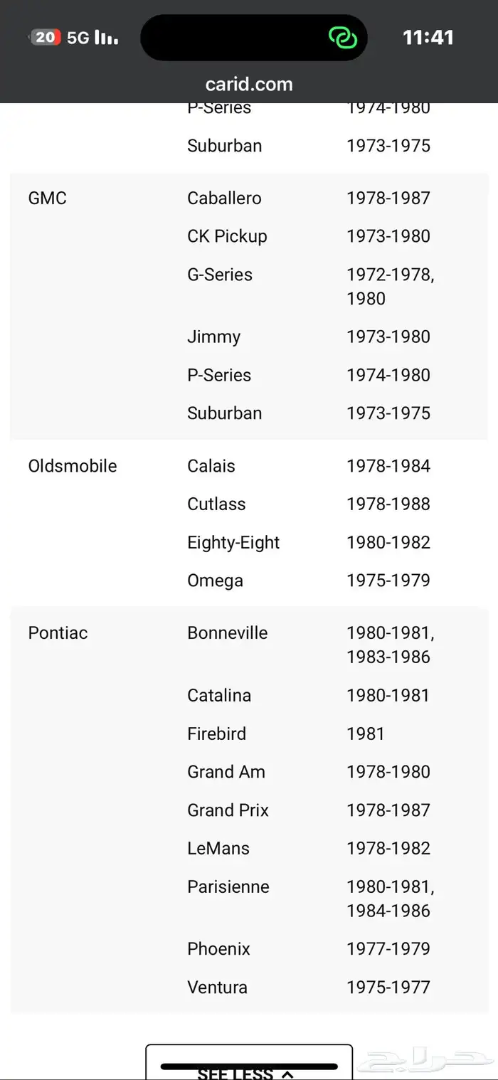
Task: Tap the carid.com address bar
Action: click(x=249, y=84)
